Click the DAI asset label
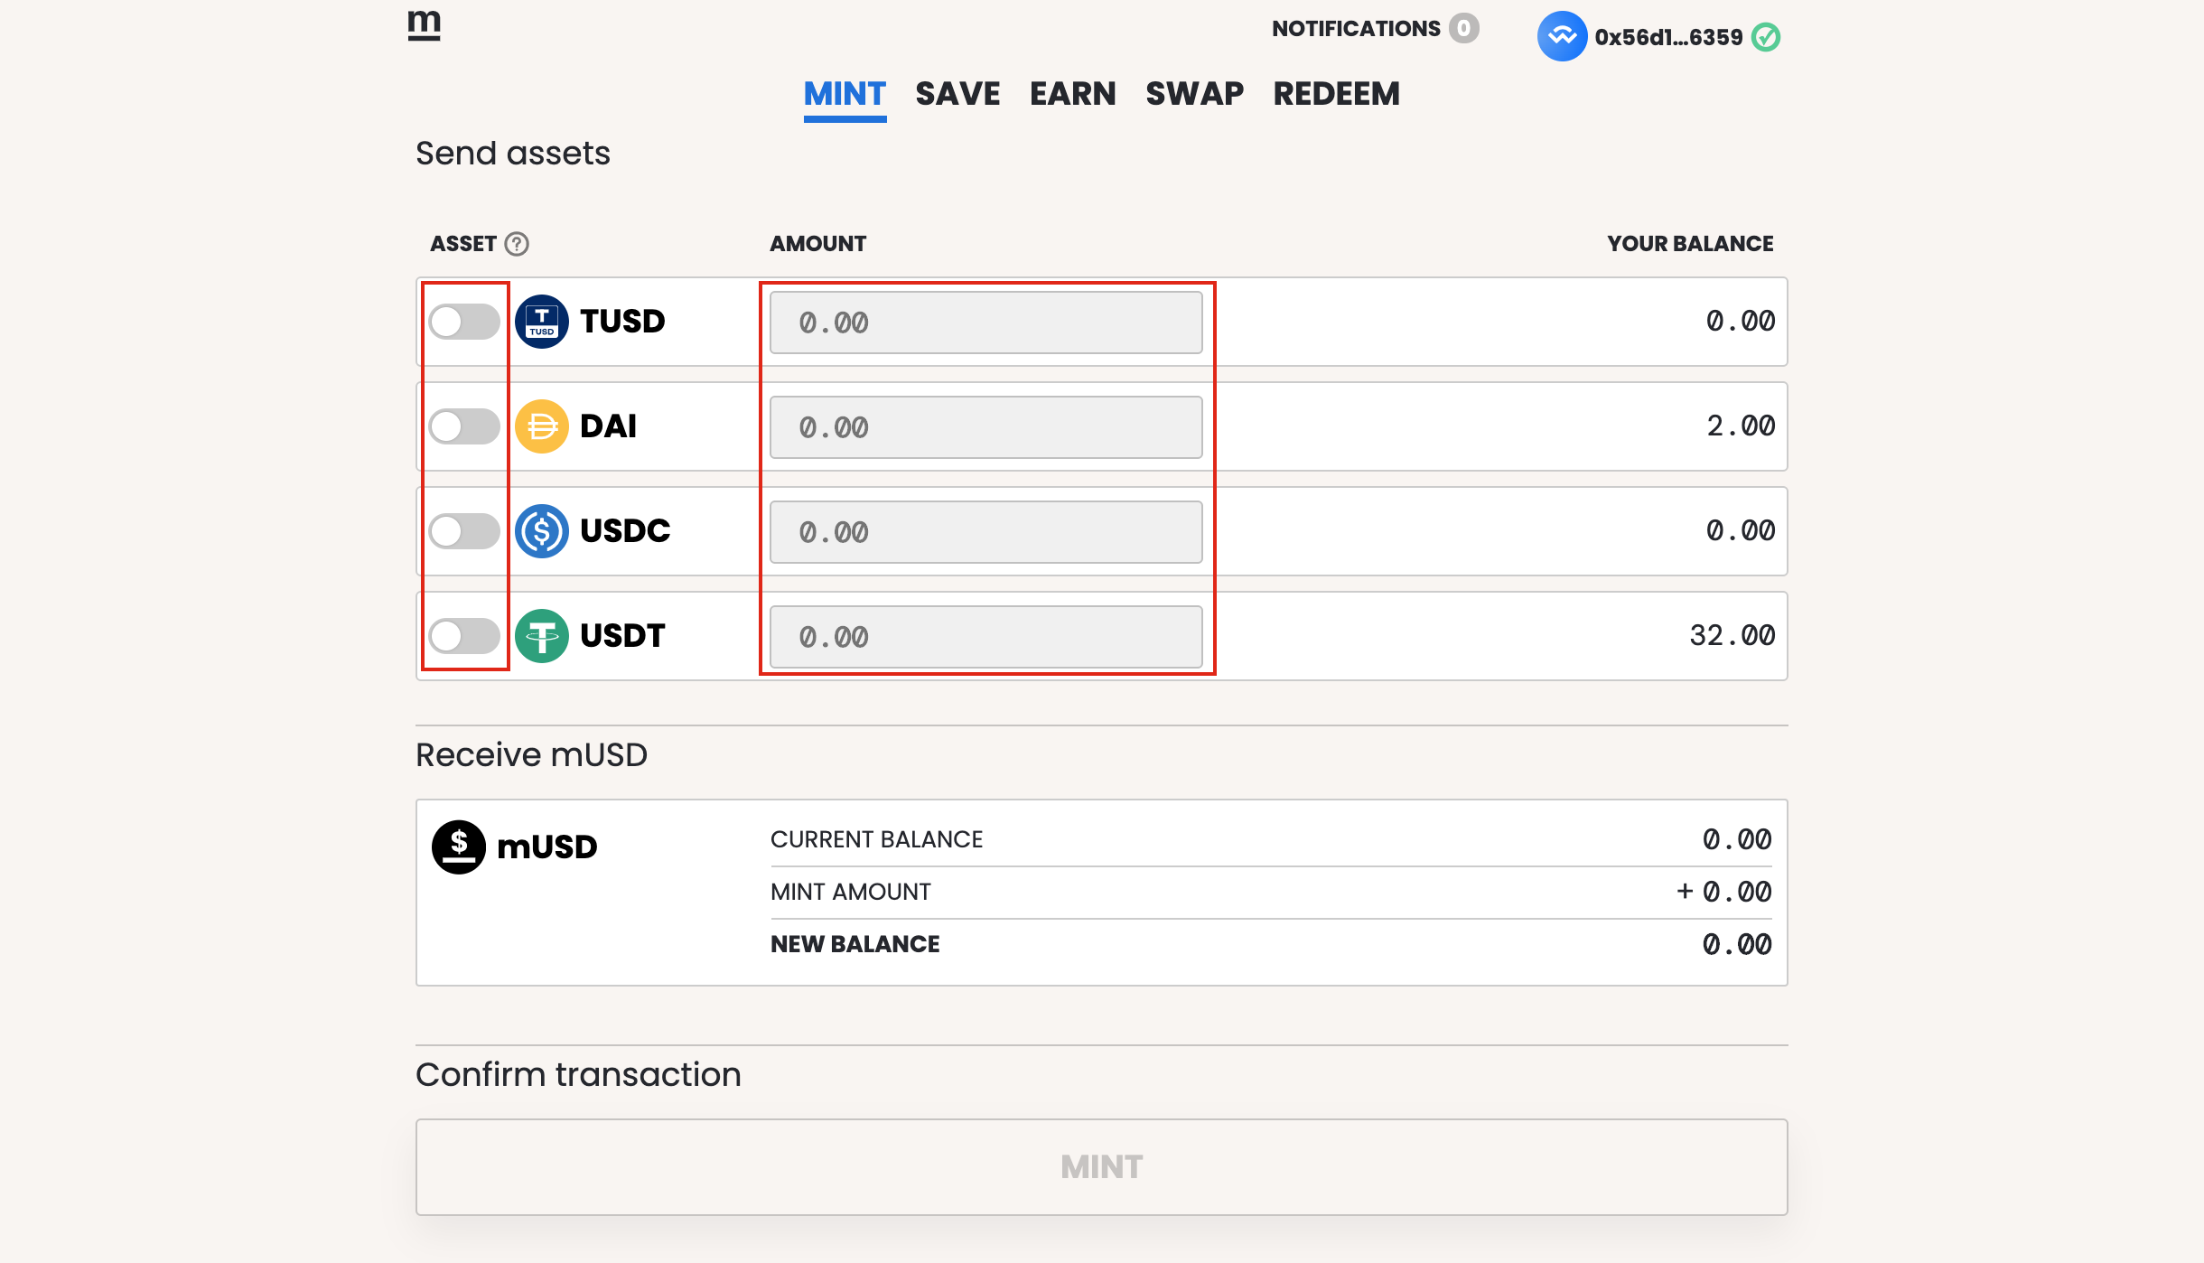 pos(608,426)
